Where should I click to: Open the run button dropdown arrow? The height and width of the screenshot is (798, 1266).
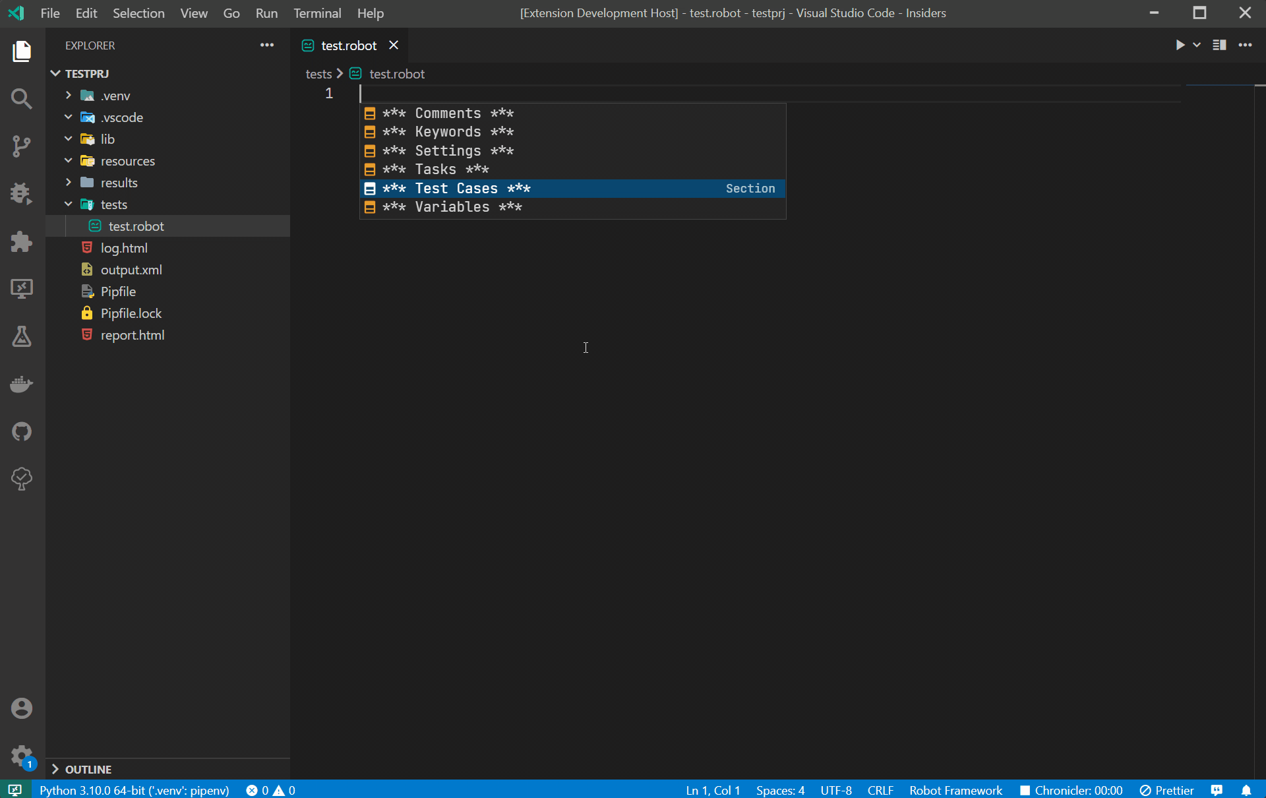tap(1197, 45)
